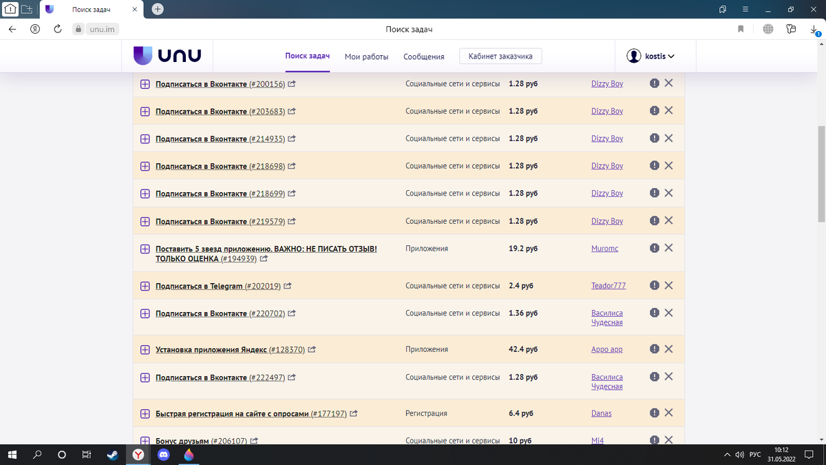The width and height of the screenshot is (826, 465).
Task: Open Сообщения section
Action: (424, 56)
